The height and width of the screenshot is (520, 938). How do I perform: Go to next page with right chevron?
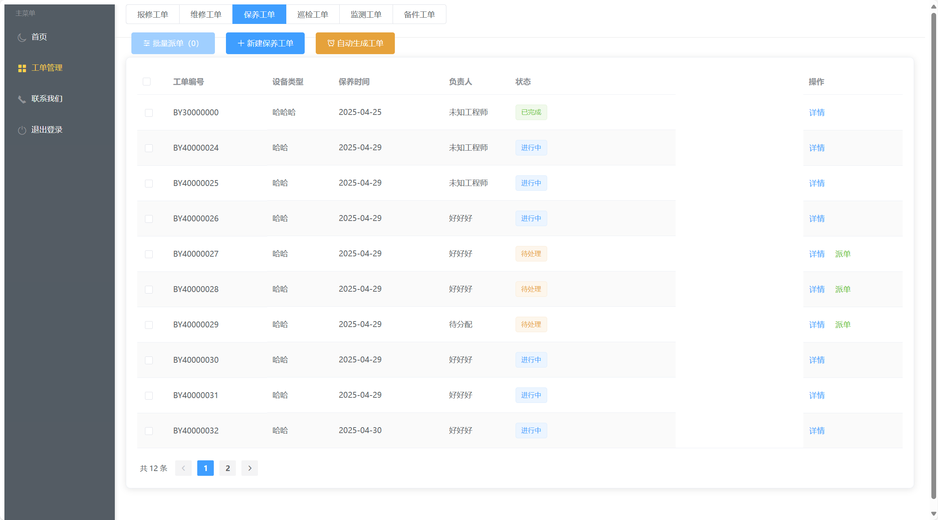coord(249,468)
